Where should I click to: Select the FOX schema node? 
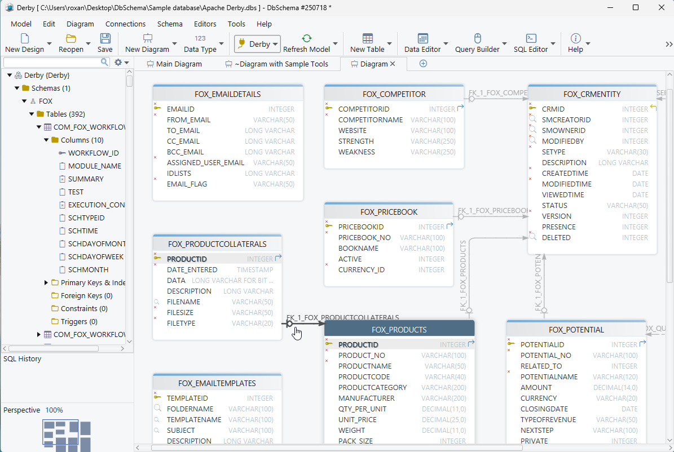coord(45,101)
